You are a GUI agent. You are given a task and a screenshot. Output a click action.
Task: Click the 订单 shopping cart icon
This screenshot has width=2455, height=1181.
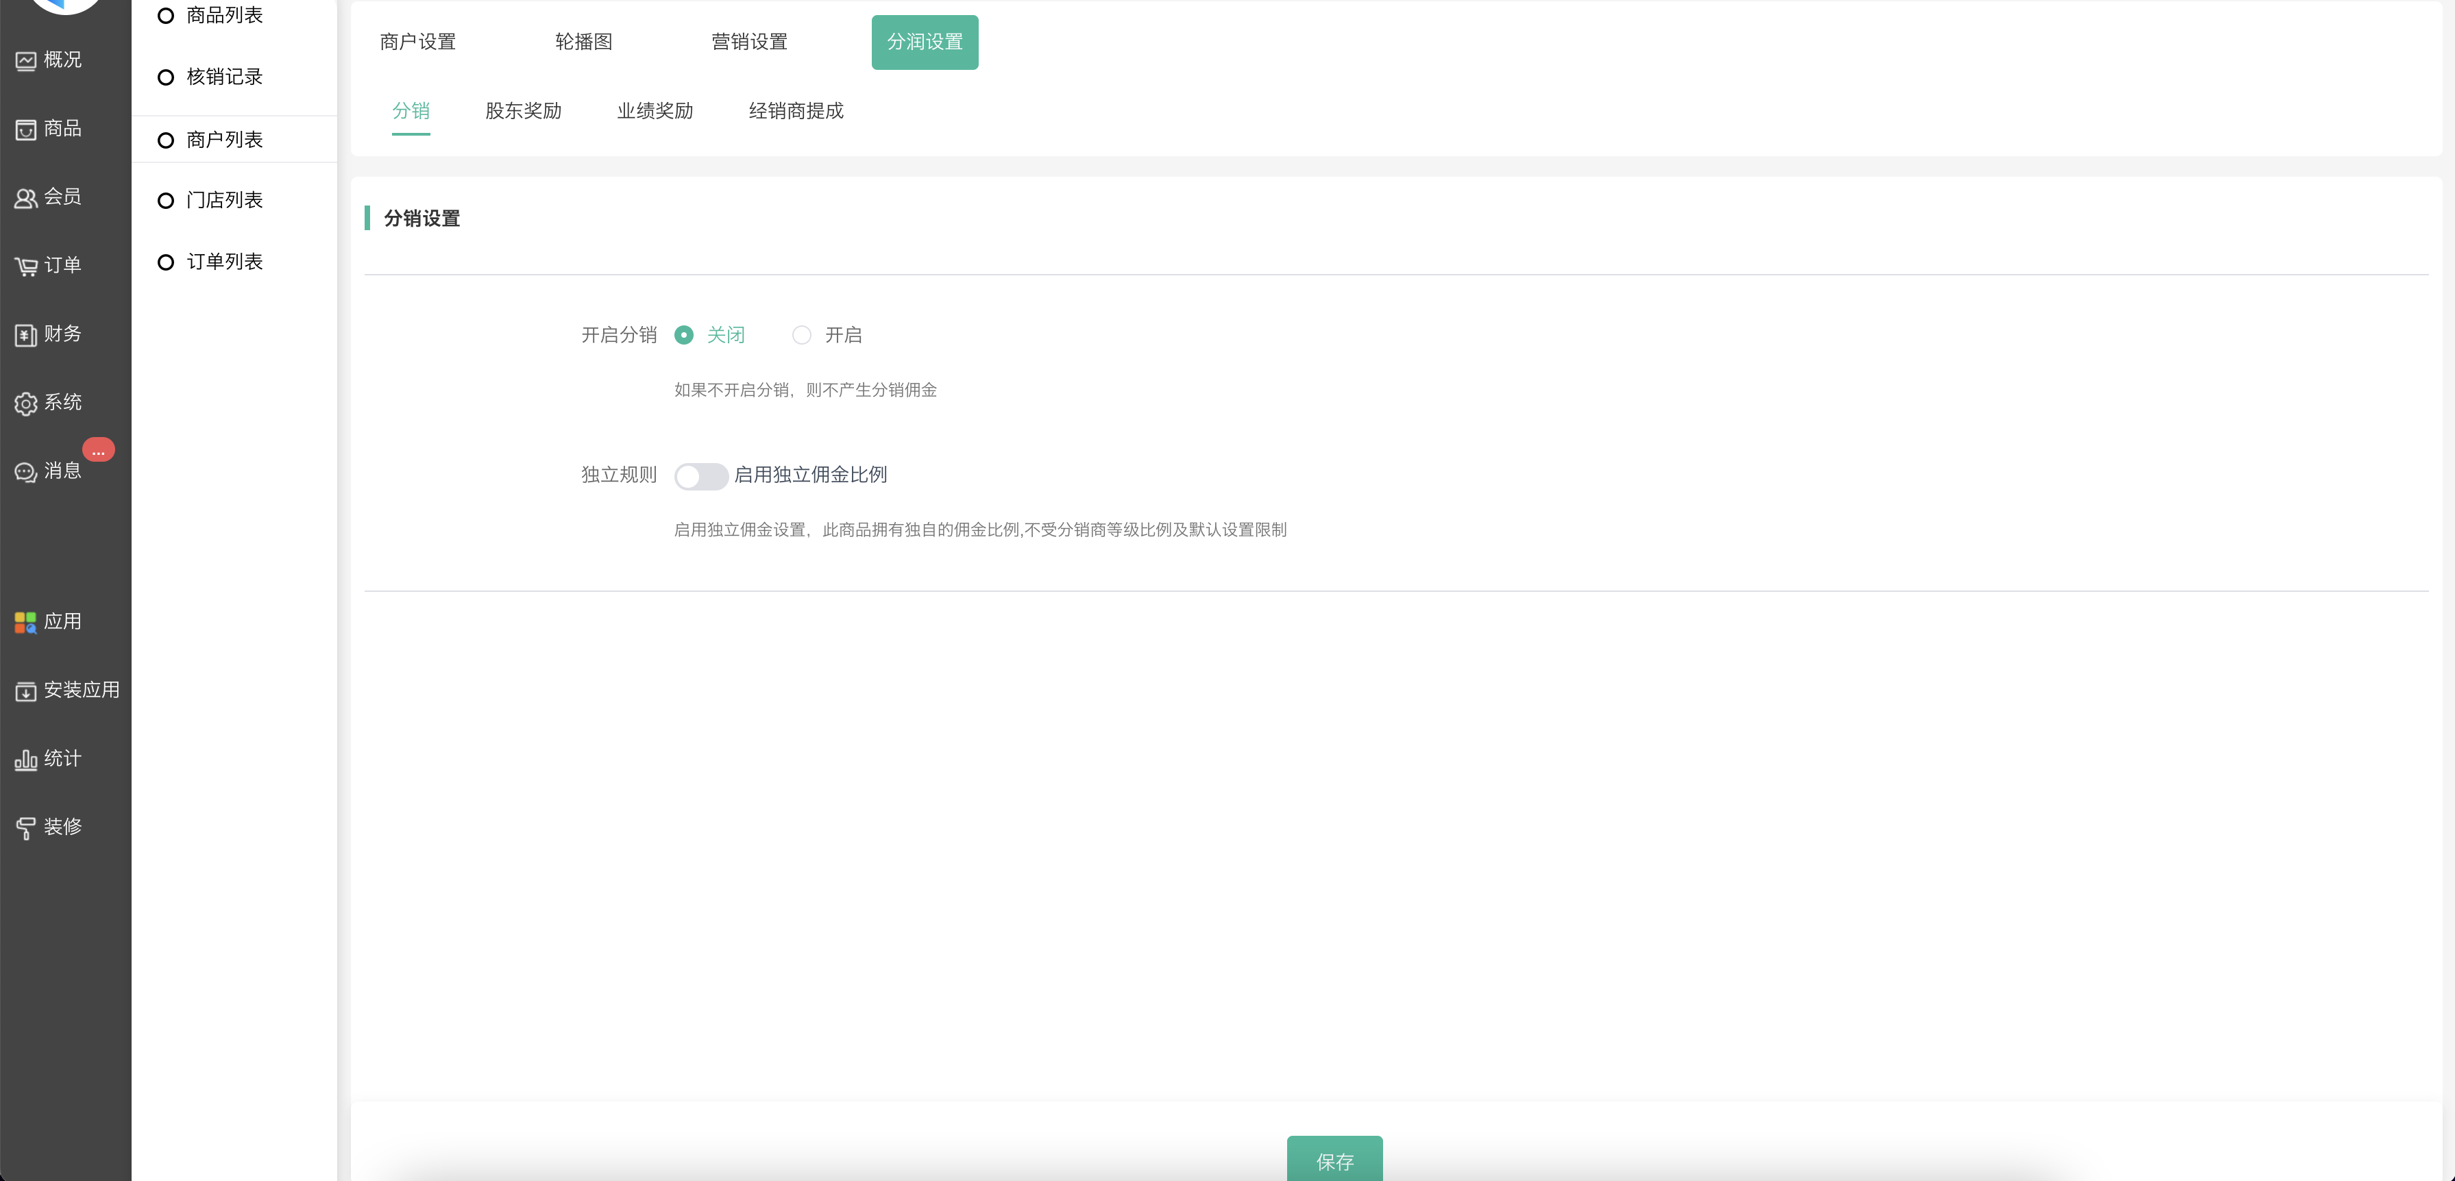[26, 266]
